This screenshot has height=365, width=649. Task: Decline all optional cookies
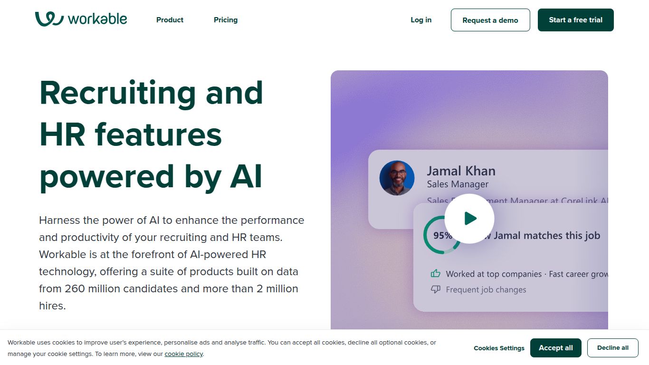coord(613,347)
